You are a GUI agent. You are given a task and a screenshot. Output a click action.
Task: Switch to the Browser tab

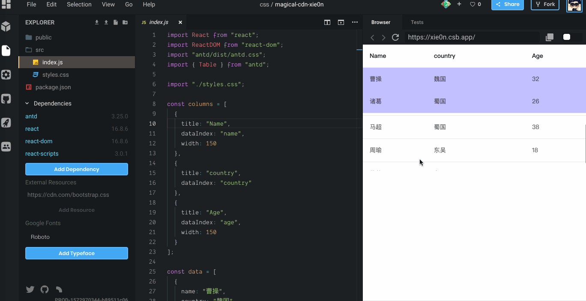[381, 22]
